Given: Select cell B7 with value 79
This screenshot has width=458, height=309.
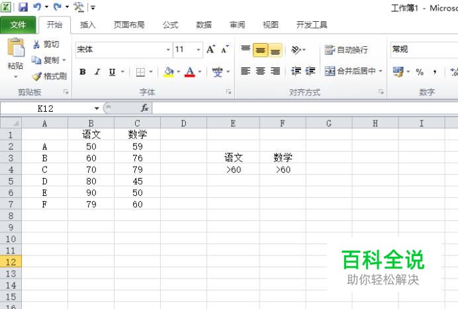Looking at the screenshot, I should tap(91, 204).
